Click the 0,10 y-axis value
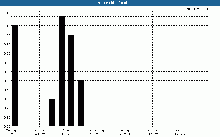Screen dimensions: 220x137 tap(7, 117)
